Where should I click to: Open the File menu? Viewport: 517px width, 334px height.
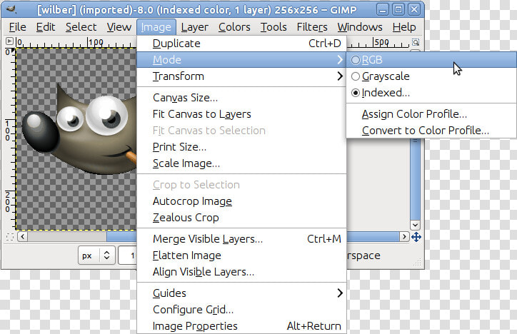tap(17, 27)
